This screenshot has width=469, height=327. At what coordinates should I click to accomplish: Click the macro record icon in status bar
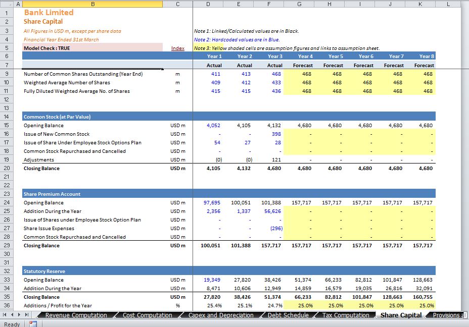tap(33, 324)
